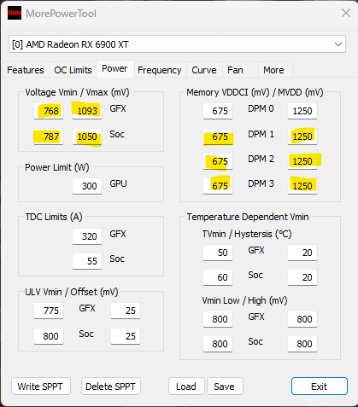Click the Soc Vmin High field showing 800
The width and height of the screenshot is (358, 407).
click(302, 344)
